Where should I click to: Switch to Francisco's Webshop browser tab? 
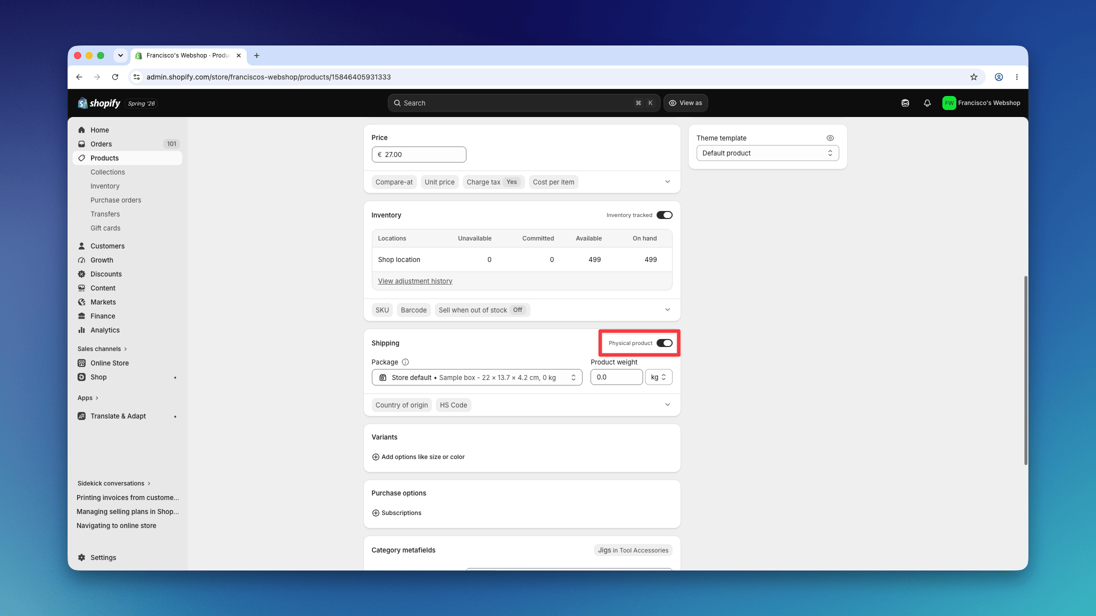coord(188,55)
